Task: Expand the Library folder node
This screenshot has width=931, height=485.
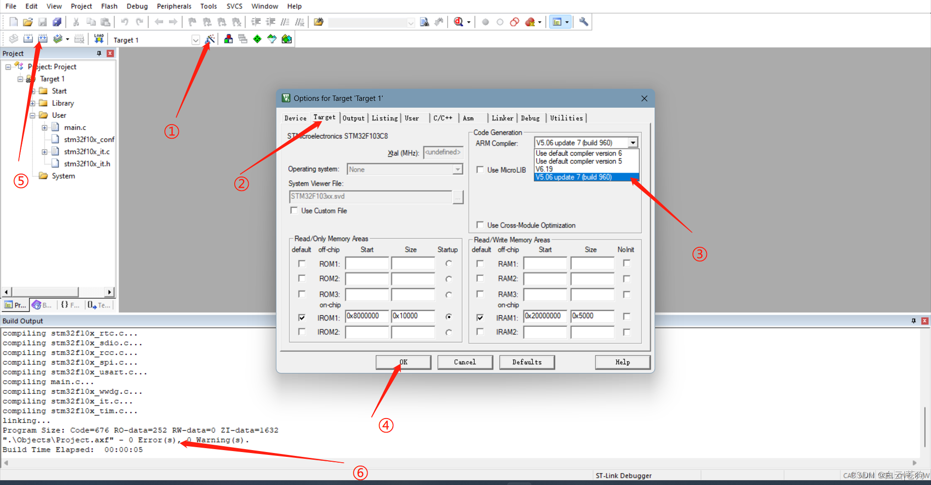Action: coord(32,103)
